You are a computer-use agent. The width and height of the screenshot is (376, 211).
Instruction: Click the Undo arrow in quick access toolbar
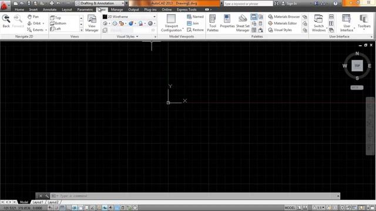[x=58, y=4]
